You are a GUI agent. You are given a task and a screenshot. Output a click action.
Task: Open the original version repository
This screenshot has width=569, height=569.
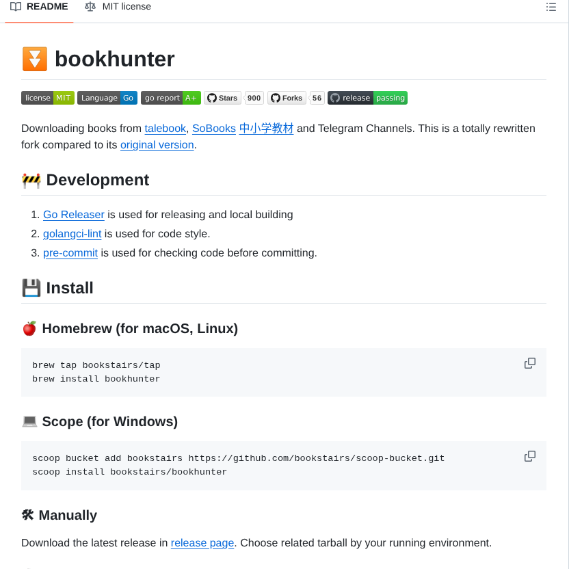157,144
